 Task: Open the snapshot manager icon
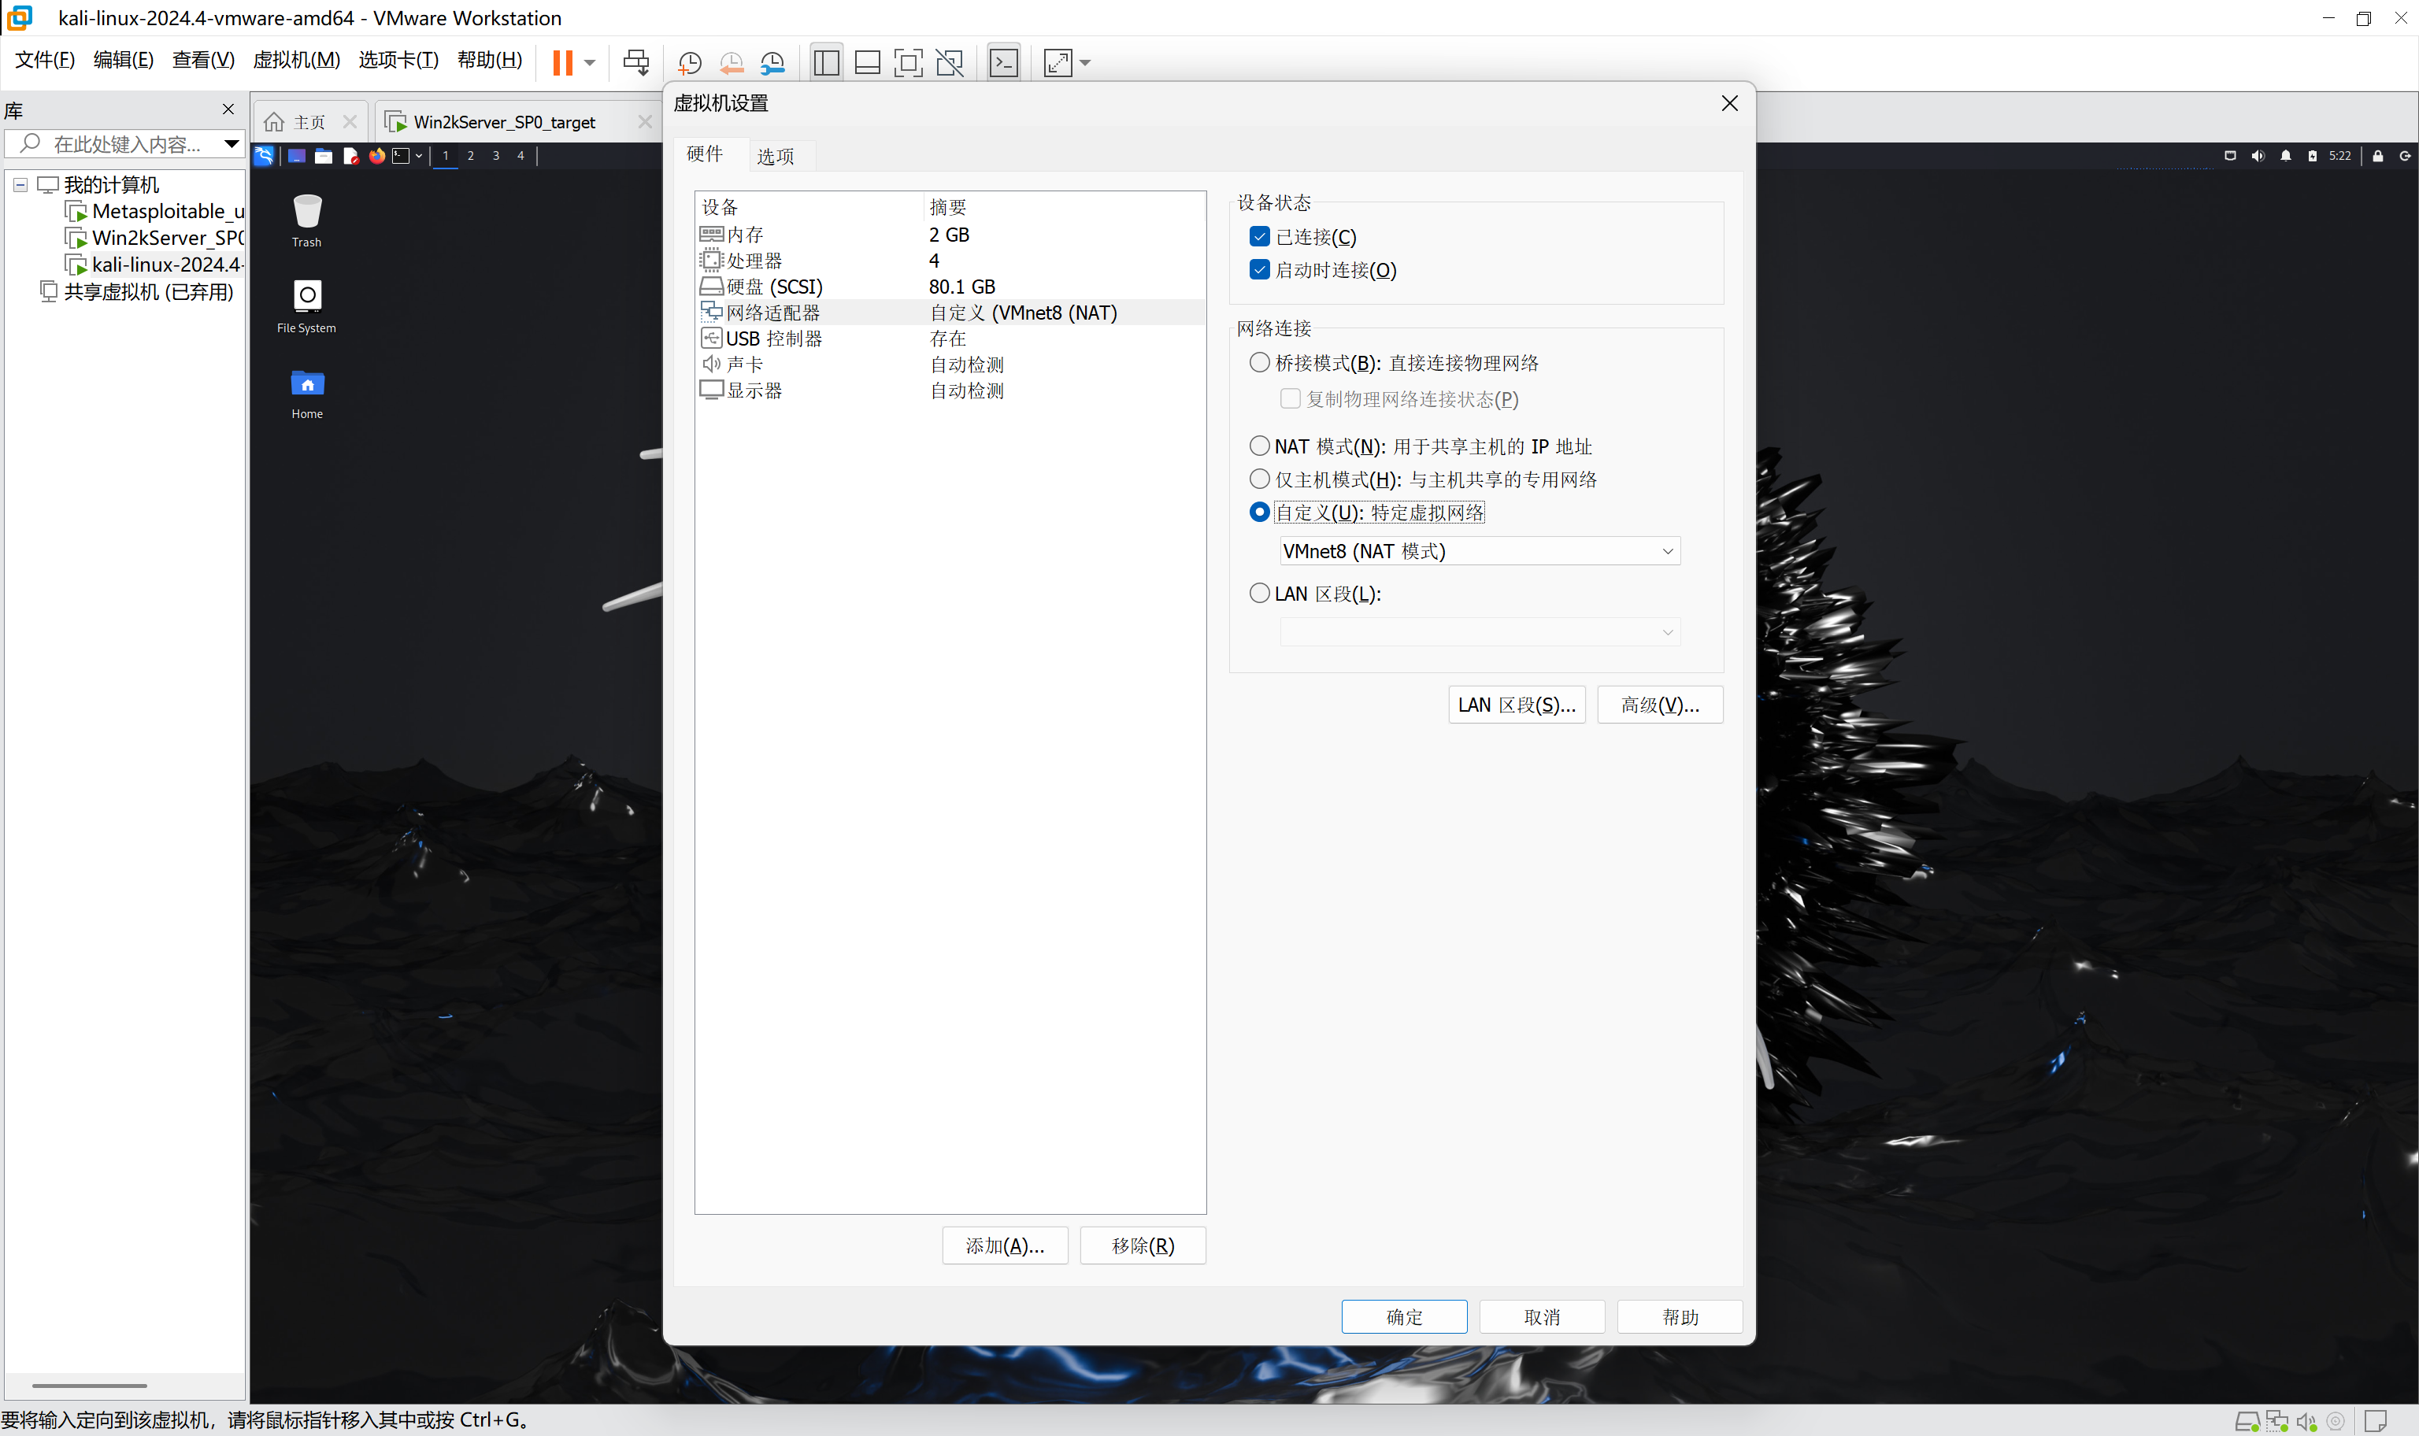coord(772,63)
